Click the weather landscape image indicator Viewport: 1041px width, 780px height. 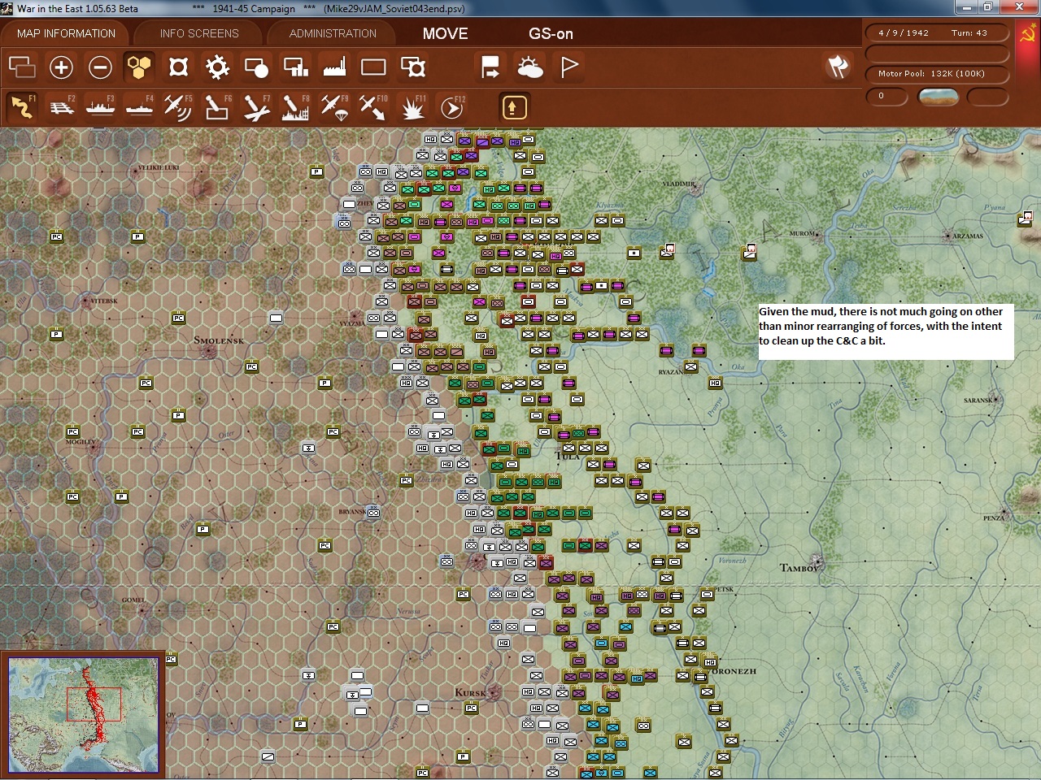click(x=938, y=97)
